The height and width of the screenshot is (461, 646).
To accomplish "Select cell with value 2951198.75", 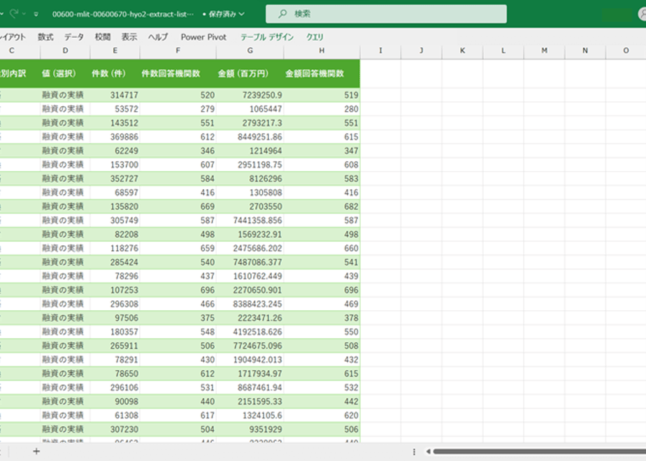I will click(250, 165).
